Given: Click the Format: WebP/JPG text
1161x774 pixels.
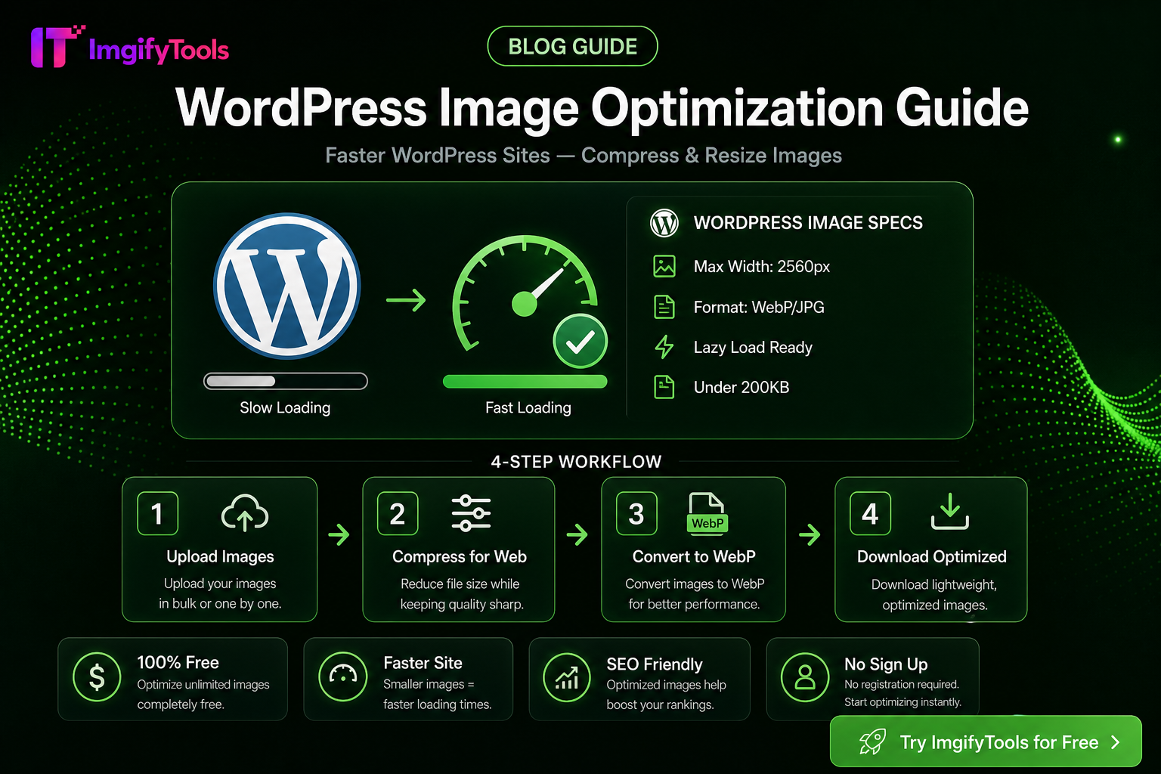Looking at the screenshot, I should (759, 307).
